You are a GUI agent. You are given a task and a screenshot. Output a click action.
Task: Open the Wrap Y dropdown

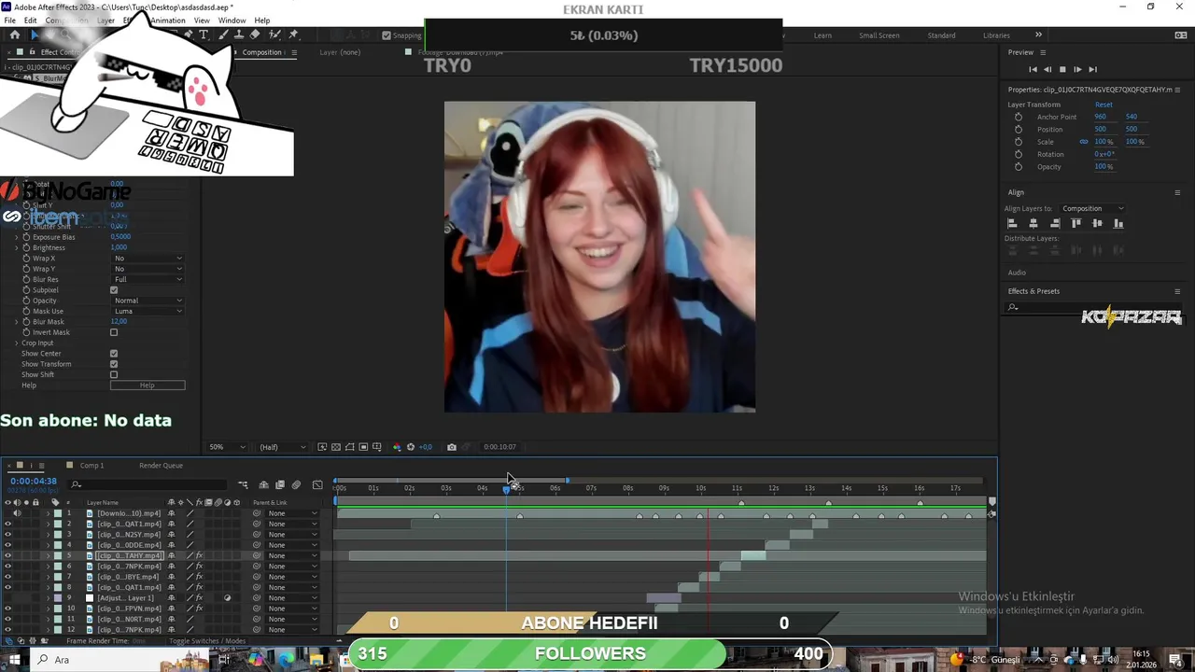tap(148, 269)
